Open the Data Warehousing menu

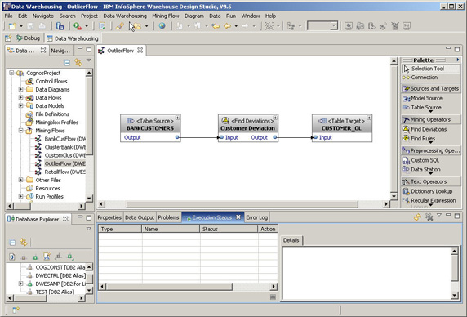[125, 16]
